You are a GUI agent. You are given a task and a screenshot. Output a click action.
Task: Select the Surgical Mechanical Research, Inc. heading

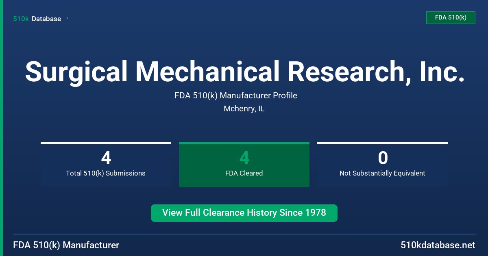pyautogui.click(x=244, y=72)
